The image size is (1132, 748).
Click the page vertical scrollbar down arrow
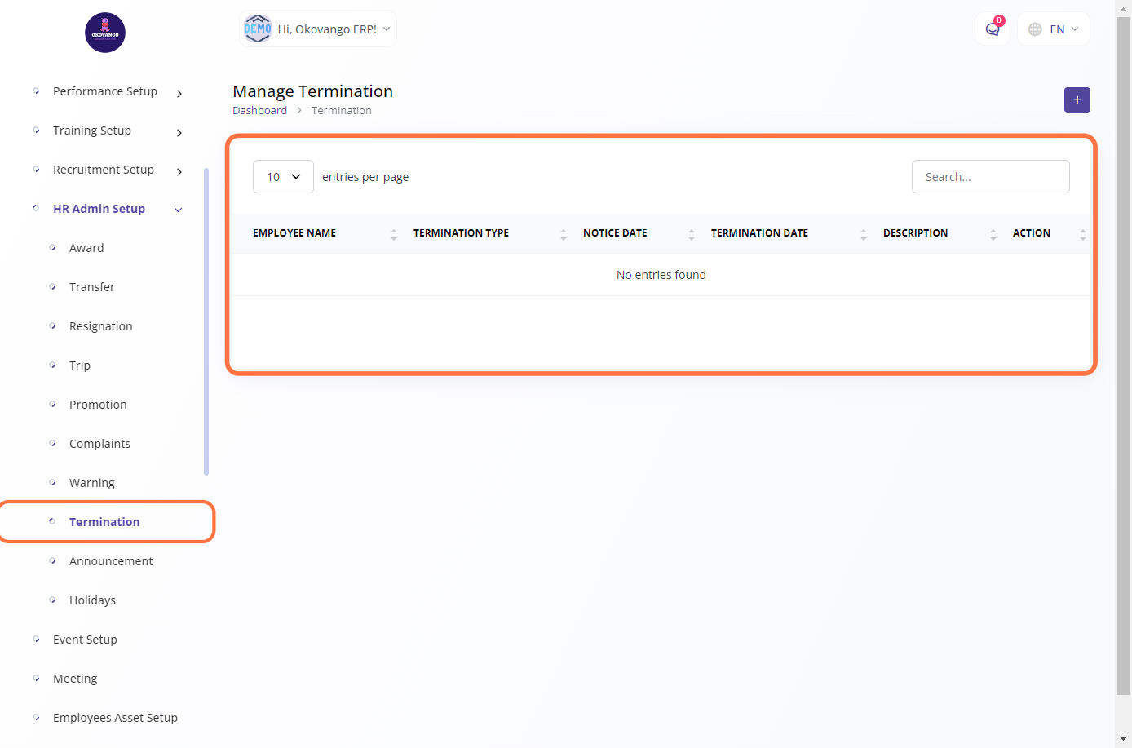coord(1123,739)
